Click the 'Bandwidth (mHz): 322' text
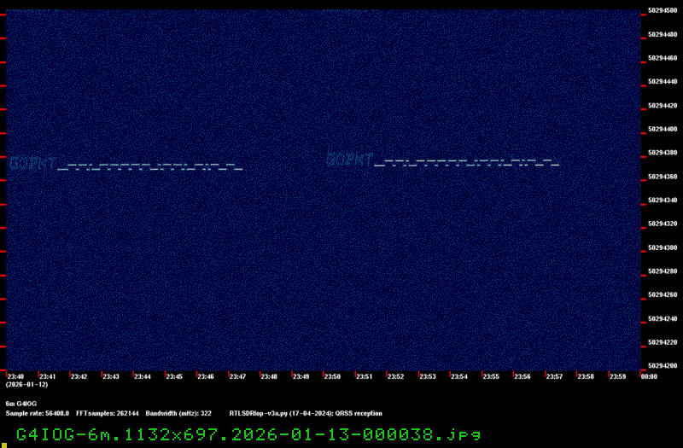Image resolution: width=683 pixels, height=448 pixels. (178, 414)
